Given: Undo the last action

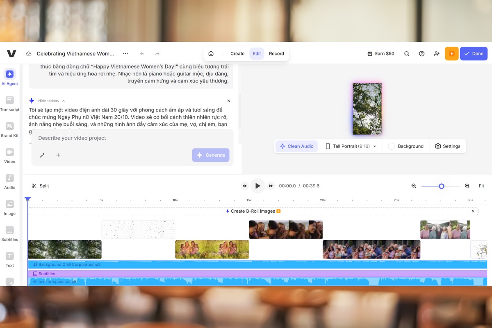Looking at the screenshot, I should tap(142, 54).
